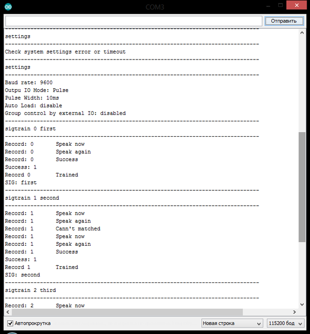Close the COM3 window
Image resolution: width=310 pixels, height=334 pixels.
tap(297, 5)
